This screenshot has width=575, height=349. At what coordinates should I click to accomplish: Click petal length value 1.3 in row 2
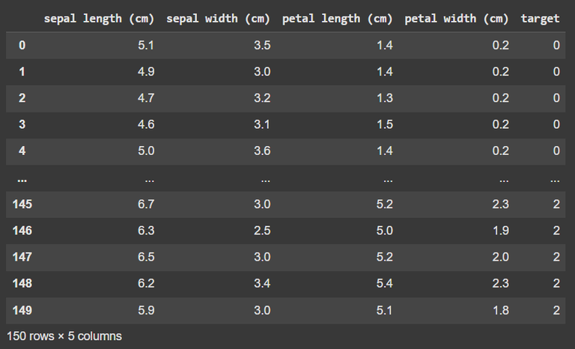(x=385, y=98)
